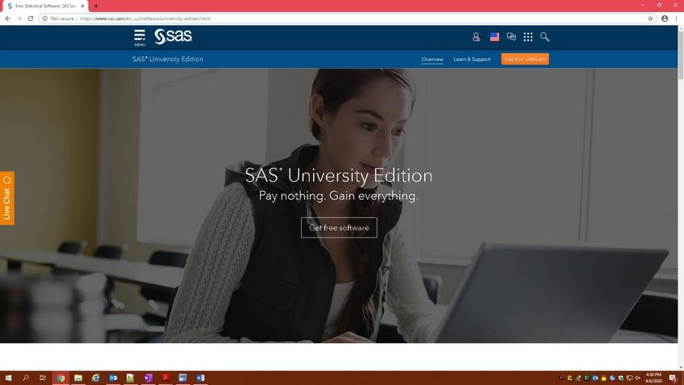
Task: Click the SAS University Edition subheader title
Action: pos(167,59)
